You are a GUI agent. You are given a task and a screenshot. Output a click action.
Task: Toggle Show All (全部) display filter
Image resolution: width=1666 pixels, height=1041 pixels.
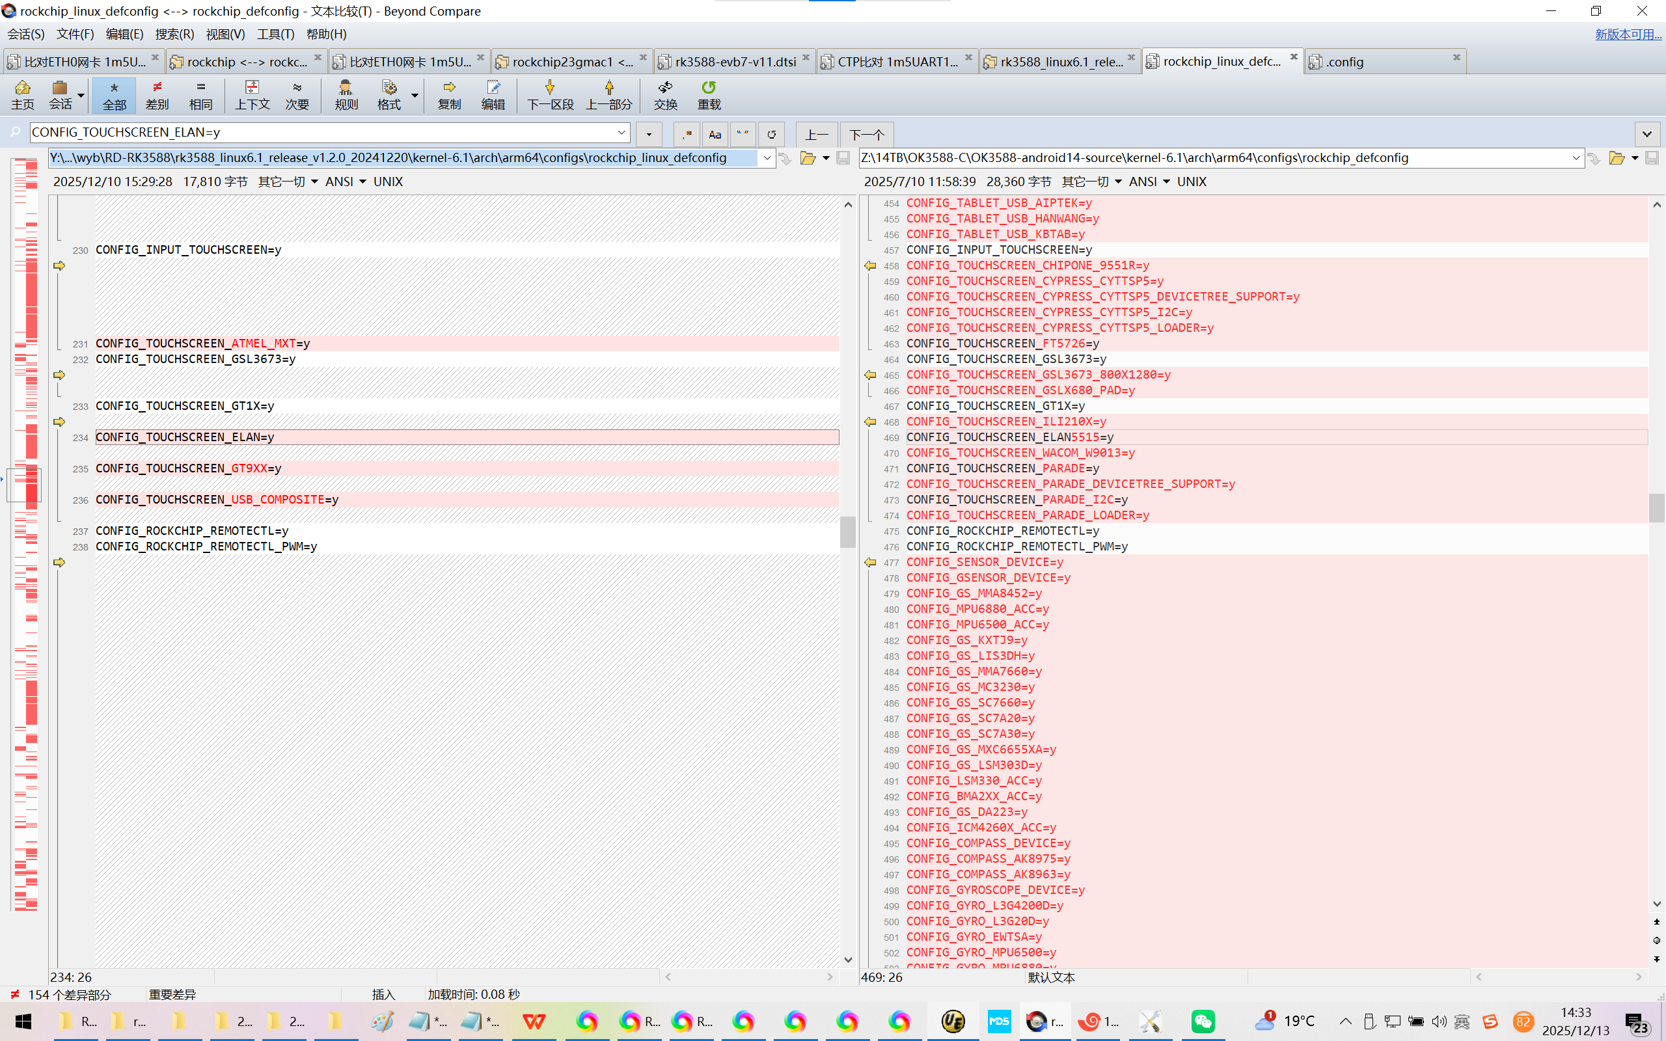pyautogui.click(x=115, y=94)
